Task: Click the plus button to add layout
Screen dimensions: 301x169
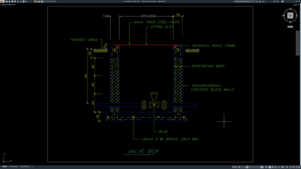Action: (x=32, y=167)
